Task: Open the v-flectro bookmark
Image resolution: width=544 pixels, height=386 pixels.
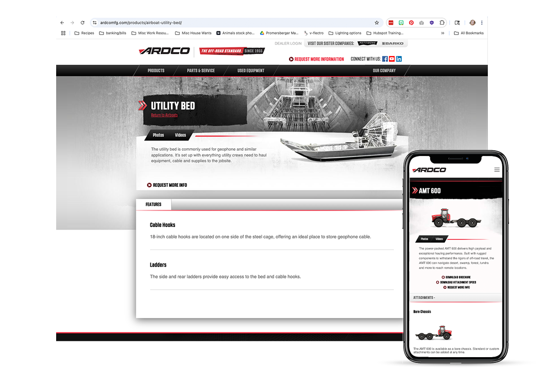Action: [x=314, y=33]
